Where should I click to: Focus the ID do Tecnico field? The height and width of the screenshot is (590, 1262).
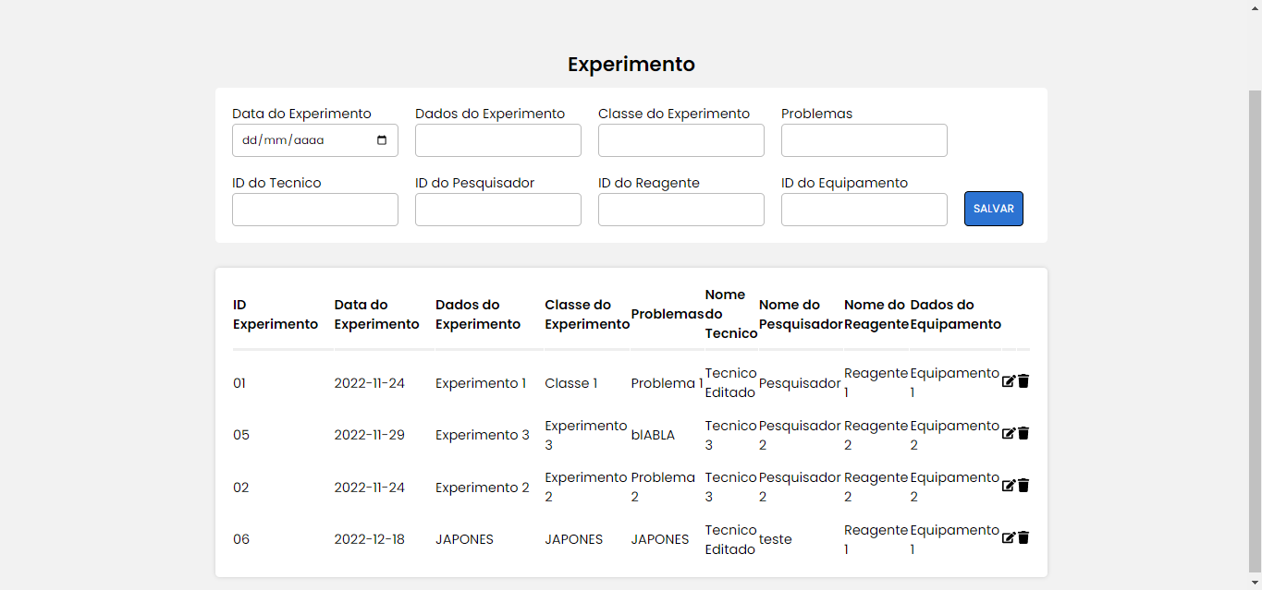(x=314, y=209)
